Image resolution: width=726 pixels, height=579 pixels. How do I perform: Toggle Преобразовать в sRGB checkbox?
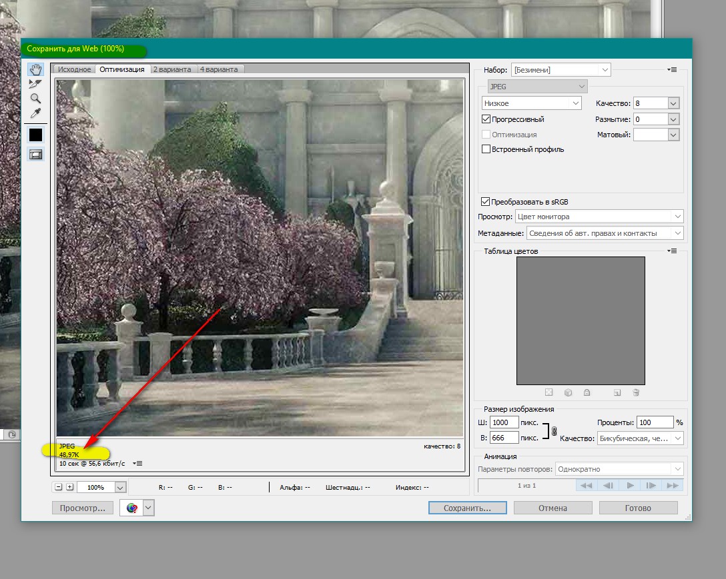click(x=485, y=201)
